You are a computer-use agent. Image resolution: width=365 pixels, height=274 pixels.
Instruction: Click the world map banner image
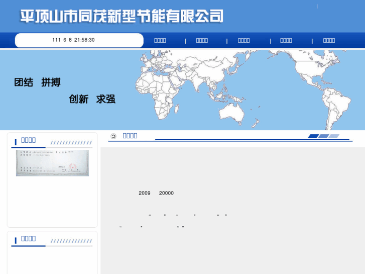(183, 90)
